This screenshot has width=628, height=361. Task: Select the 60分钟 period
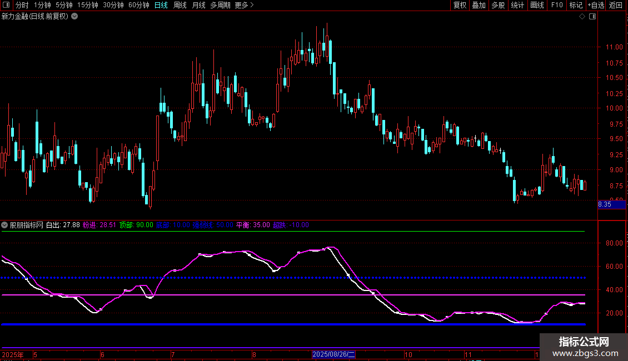point(138,6)
